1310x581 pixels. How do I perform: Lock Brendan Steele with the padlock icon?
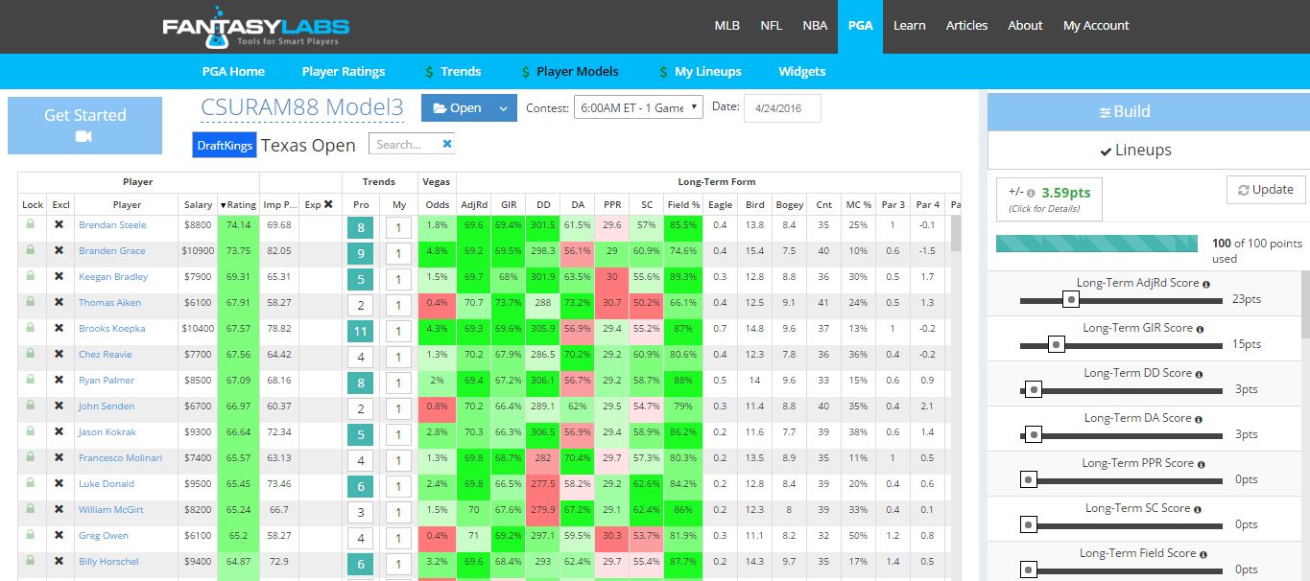tap(31, 224)
